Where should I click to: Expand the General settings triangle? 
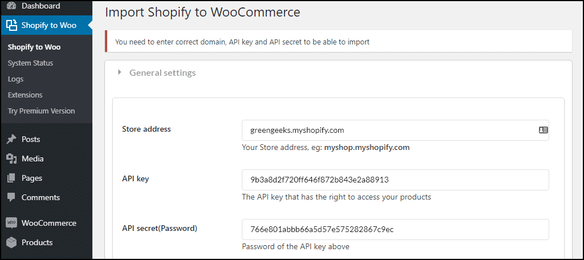click(120, 72)
